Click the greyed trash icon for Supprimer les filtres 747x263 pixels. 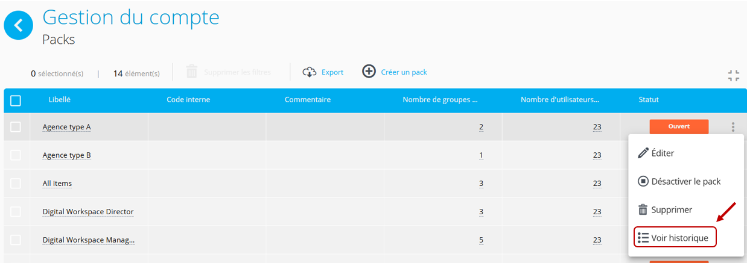pos(192,72)
